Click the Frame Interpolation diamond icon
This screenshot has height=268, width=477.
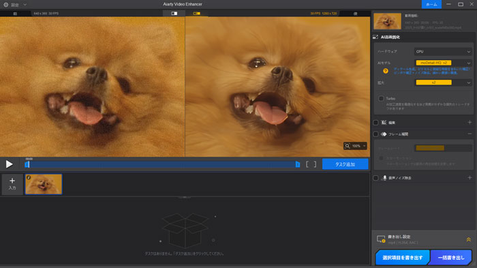(384, 134)
